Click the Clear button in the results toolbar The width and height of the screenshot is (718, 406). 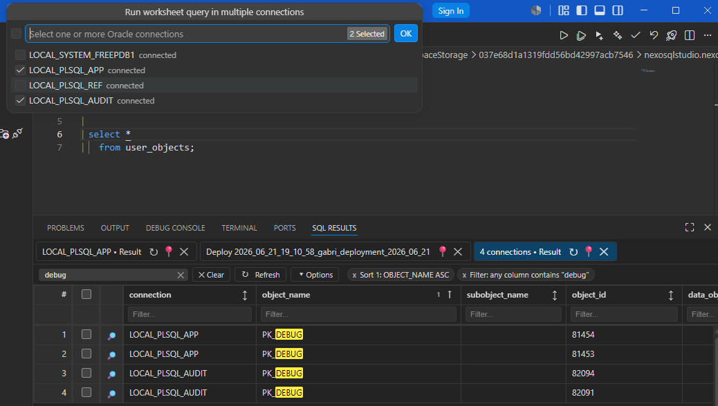211,275
